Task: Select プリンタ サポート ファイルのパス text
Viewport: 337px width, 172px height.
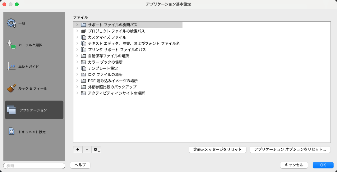Action: pyautogui.click(x=117, y=50)
